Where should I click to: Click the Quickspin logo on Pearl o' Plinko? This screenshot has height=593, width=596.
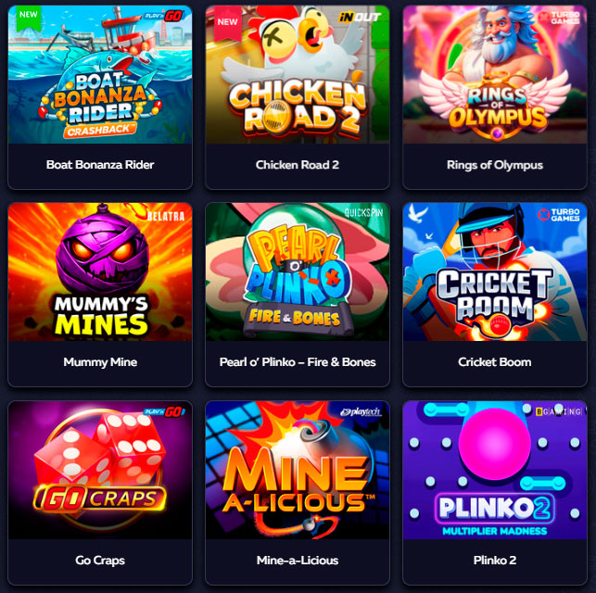(363, 213)
